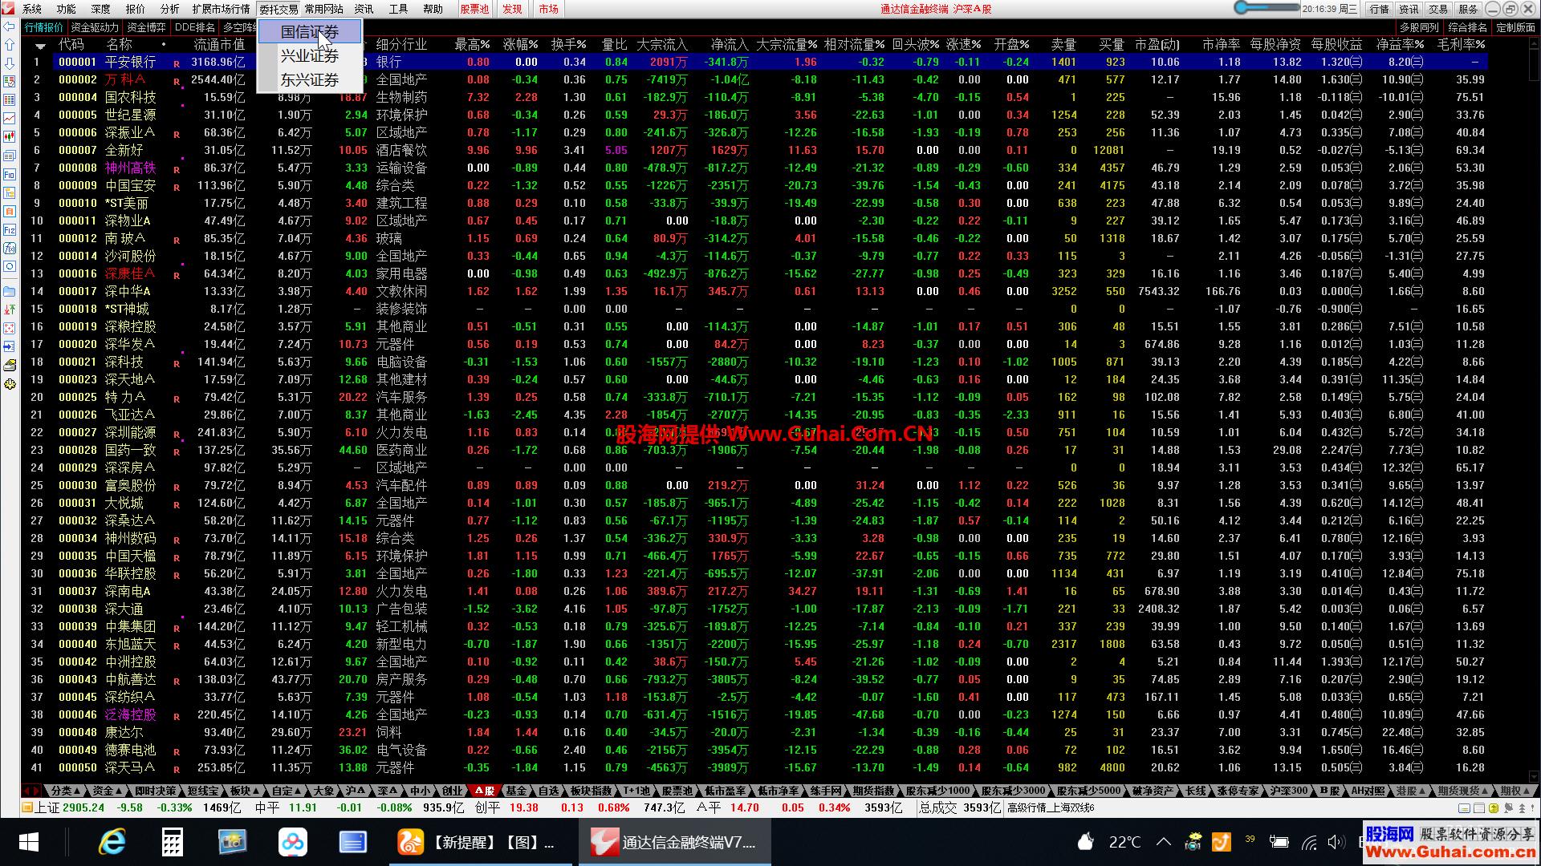Click the F10 company info icon
1541x866 pixels.
point(10,174)
